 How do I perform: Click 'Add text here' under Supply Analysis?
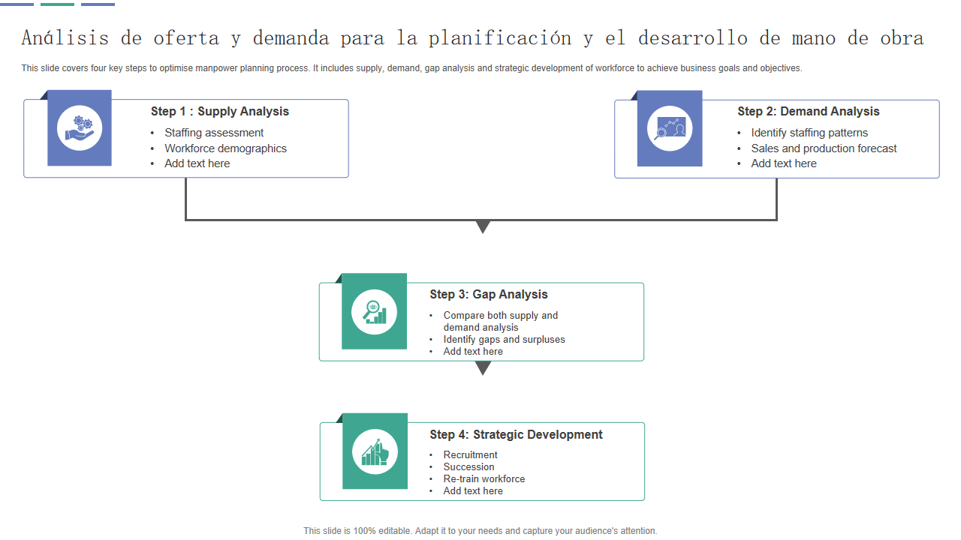coord(197,163)
